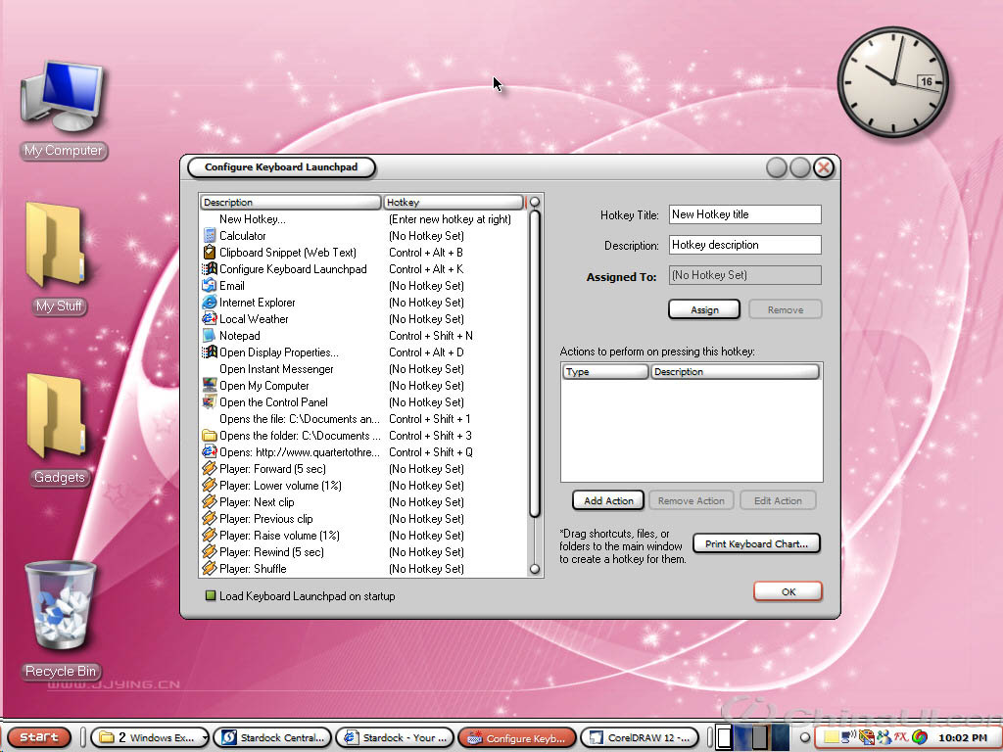Select the Notepad icon in the hotkey list
Image resolution: width=1003 pixels, height=752 pixels.
pyautogui.click(x=210, y=336)
